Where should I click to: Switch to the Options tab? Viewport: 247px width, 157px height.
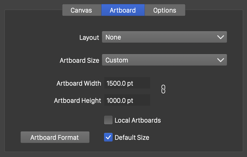[x=165, y=10]
